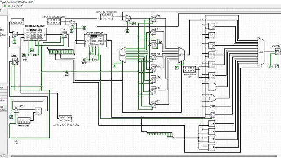281x158 pixels.
Task: Select the R0 register
Action: tap(153, 18)
